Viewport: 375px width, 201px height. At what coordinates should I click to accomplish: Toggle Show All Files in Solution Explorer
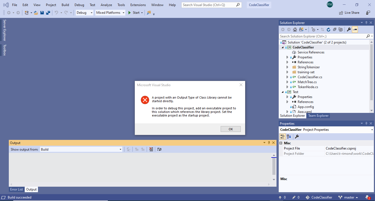point(341,29)
